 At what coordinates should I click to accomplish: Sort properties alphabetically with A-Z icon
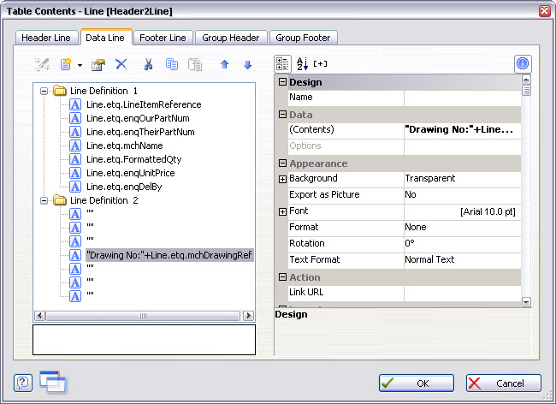point(302,64)
